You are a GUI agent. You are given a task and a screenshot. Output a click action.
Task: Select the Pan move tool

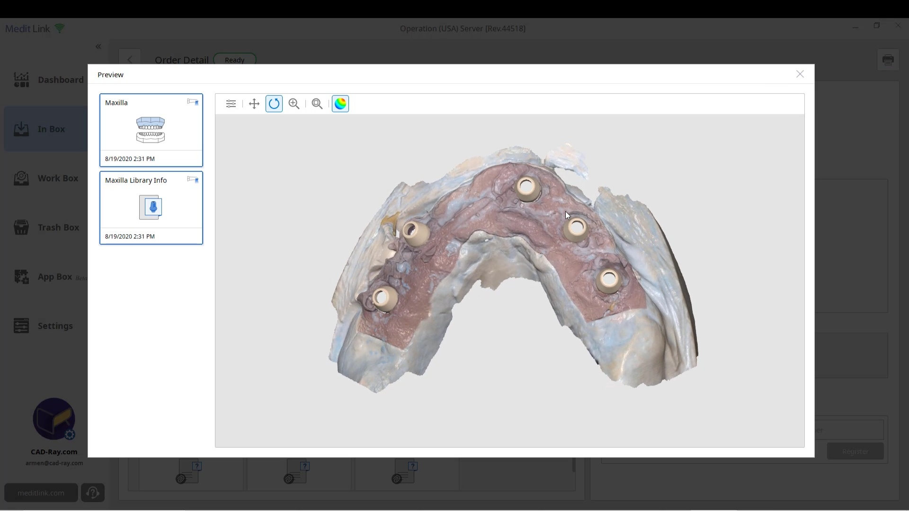pos(254,104)
